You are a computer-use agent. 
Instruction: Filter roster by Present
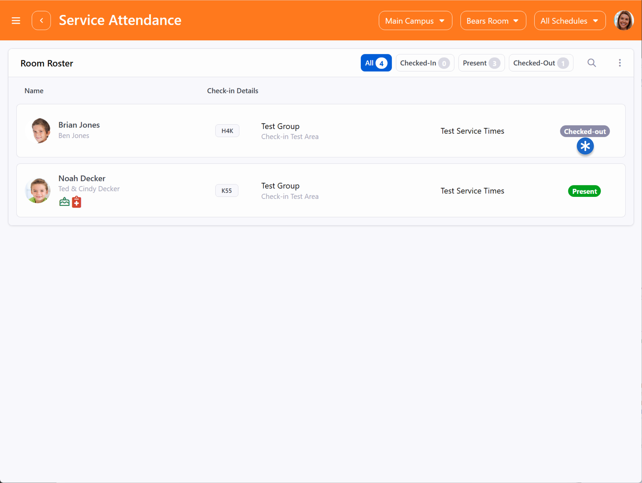click(x=481, y=63)
